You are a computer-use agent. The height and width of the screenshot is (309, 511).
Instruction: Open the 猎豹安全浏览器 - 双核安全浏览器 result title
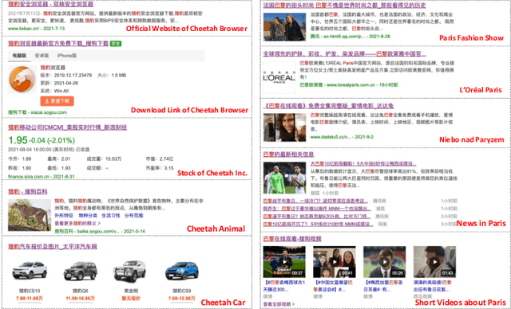pyautogui.click(x=50, y=4)
